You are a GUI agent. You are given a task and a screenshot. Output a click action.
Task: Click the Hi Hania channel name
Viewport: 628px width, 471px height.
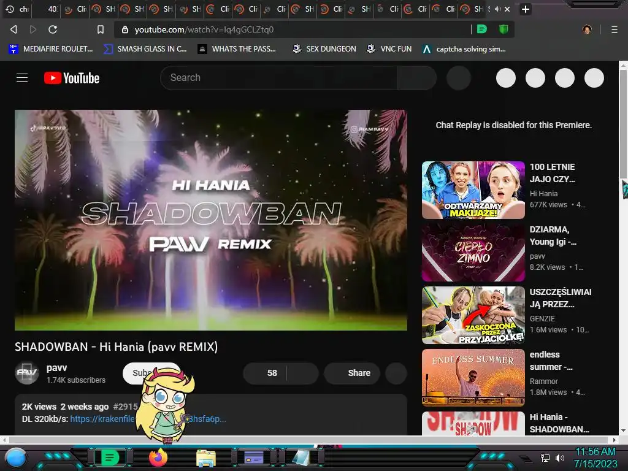click(543, 193)
